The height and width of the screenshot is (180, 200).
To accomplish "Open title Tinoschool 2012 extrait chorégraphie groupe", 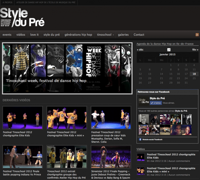I will [66, 174].
